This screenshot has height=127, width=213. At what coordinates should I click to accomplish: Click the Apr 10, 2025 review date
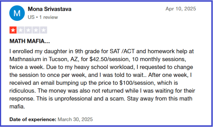coord(181,9)
